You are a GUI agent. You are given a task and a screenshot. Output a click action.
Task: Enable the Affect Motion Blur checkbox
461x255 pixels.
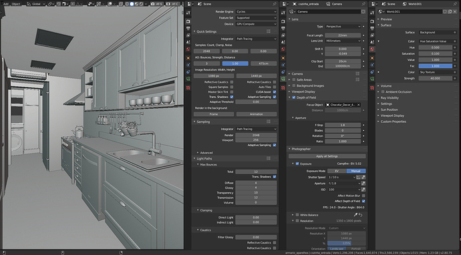(363, 196)
